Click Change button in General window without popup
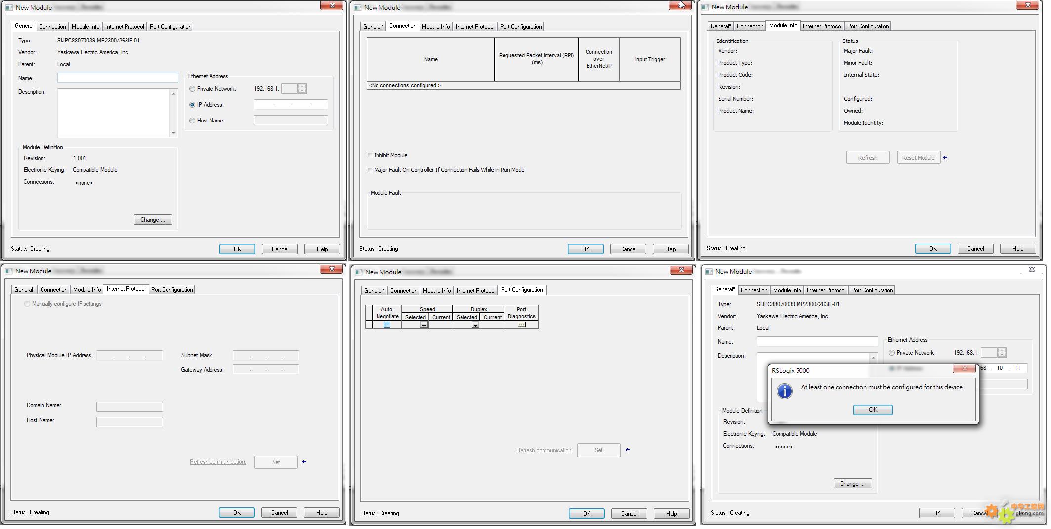 pos(153,220)
